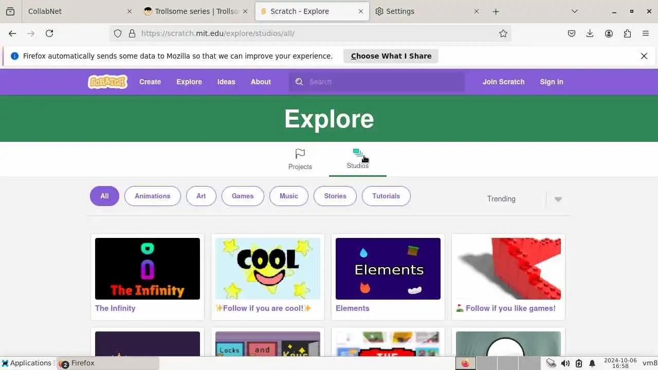This screenshot has width=658, height=370.
Task: Filter by the Tutorials category
Action: click(x=386, y=196)
